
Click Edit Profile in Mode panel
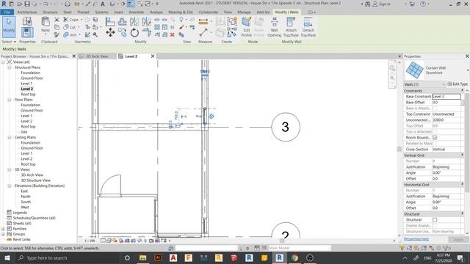pyautogui.click(x=247, y=27)
